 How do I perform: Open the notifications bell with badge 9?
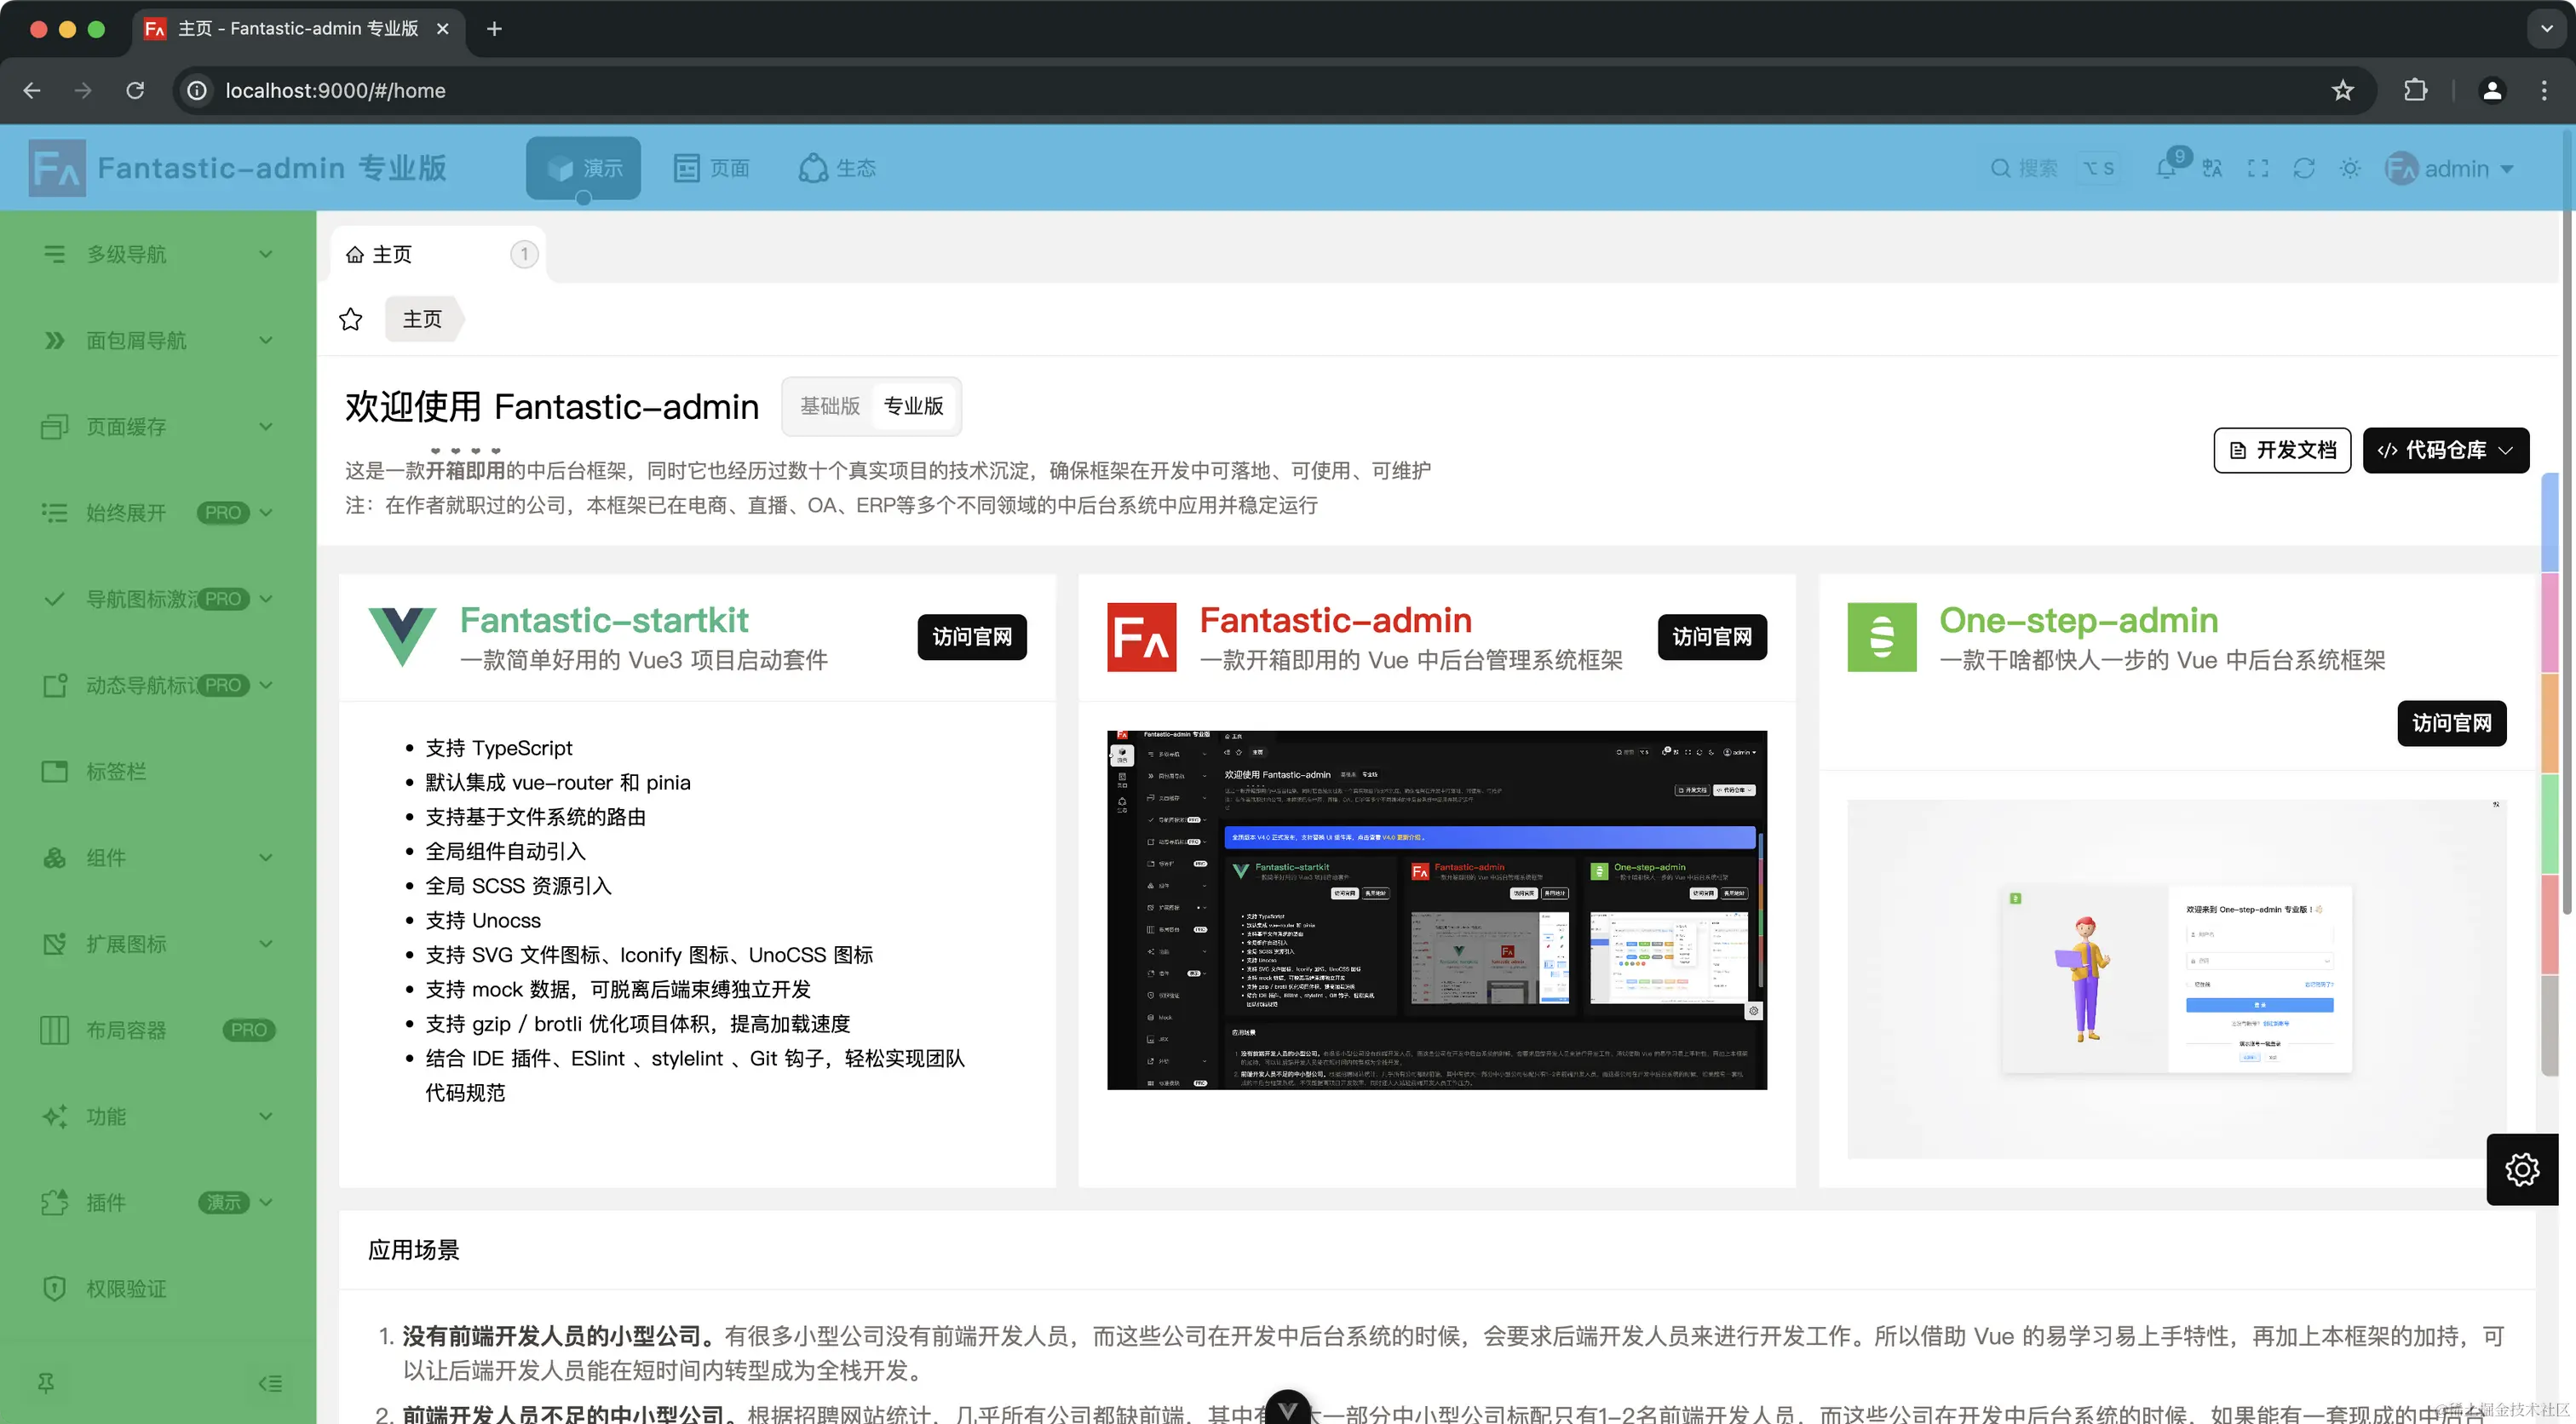tap(2167, 168)
